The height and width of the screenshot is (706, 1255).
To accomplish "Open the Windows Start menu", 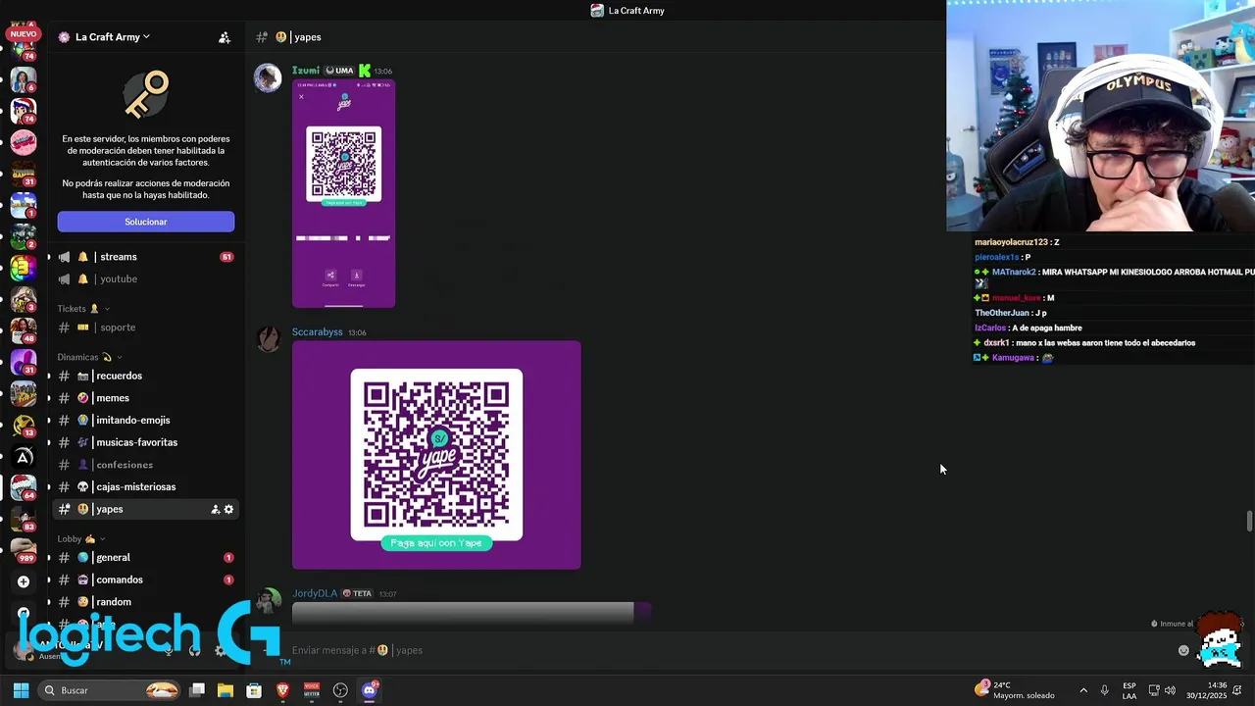I will [21, 690].
